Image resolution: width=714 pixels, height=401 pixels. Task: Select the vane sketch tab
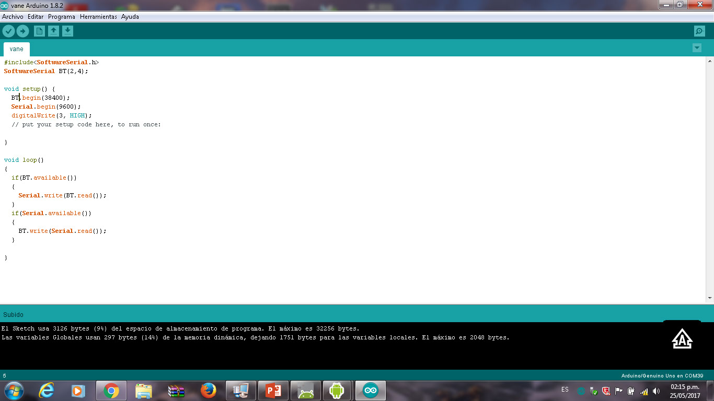coord(16,49)
